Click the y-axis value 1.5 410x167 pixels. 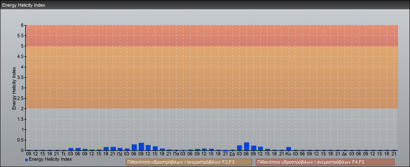pyautogui.click(x=21, y=119)
